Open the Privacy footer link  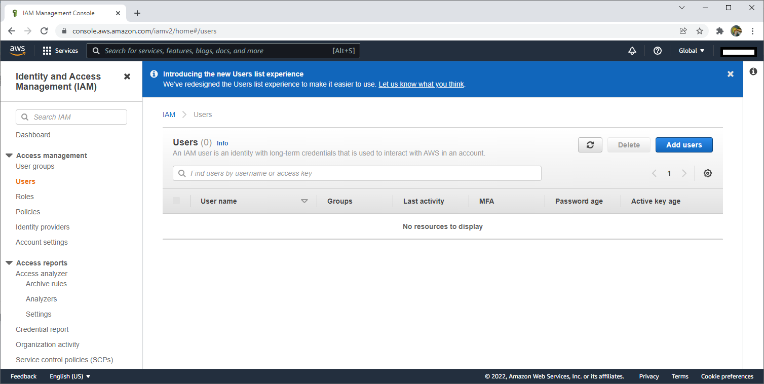click(x=649, y=376)
